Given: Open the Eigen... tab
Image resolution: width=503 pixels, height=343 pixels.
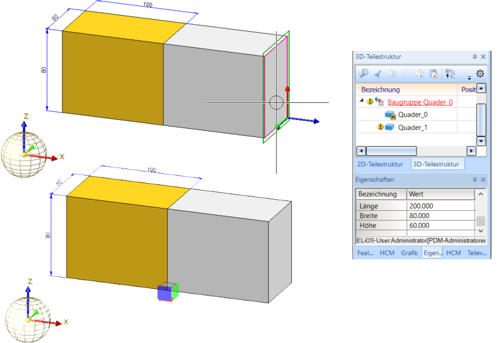Looking at the screenshot, I should (x=433, y=253).
